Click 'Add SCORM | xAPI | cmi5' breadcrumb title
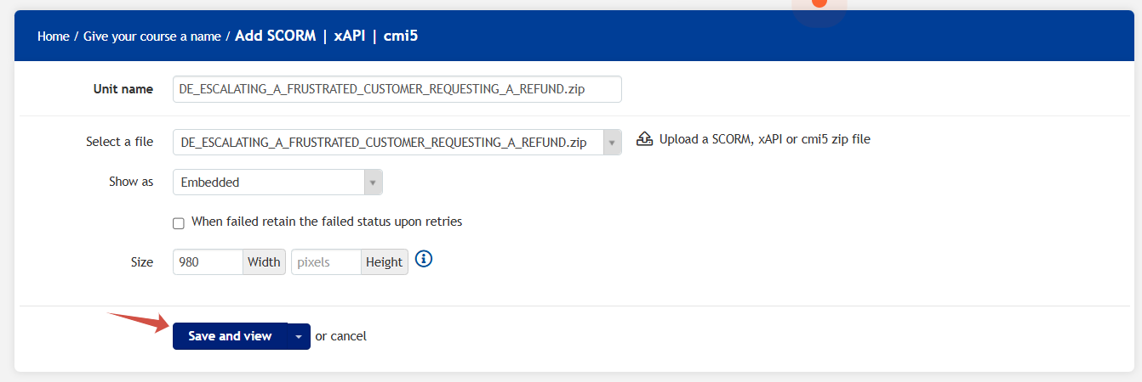 (x=326, y=37)
